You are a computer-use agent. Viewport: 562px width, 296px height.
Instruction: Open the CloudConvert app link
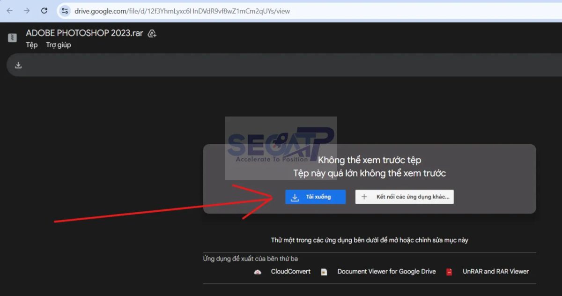pyautogui.click(x=290, y=272)
